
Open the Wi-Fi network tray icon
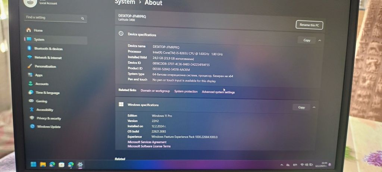302,165
